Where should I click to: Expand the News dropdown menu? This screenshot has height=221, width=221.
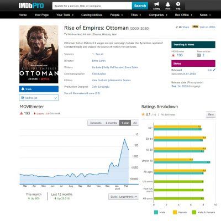coord(205,15)
